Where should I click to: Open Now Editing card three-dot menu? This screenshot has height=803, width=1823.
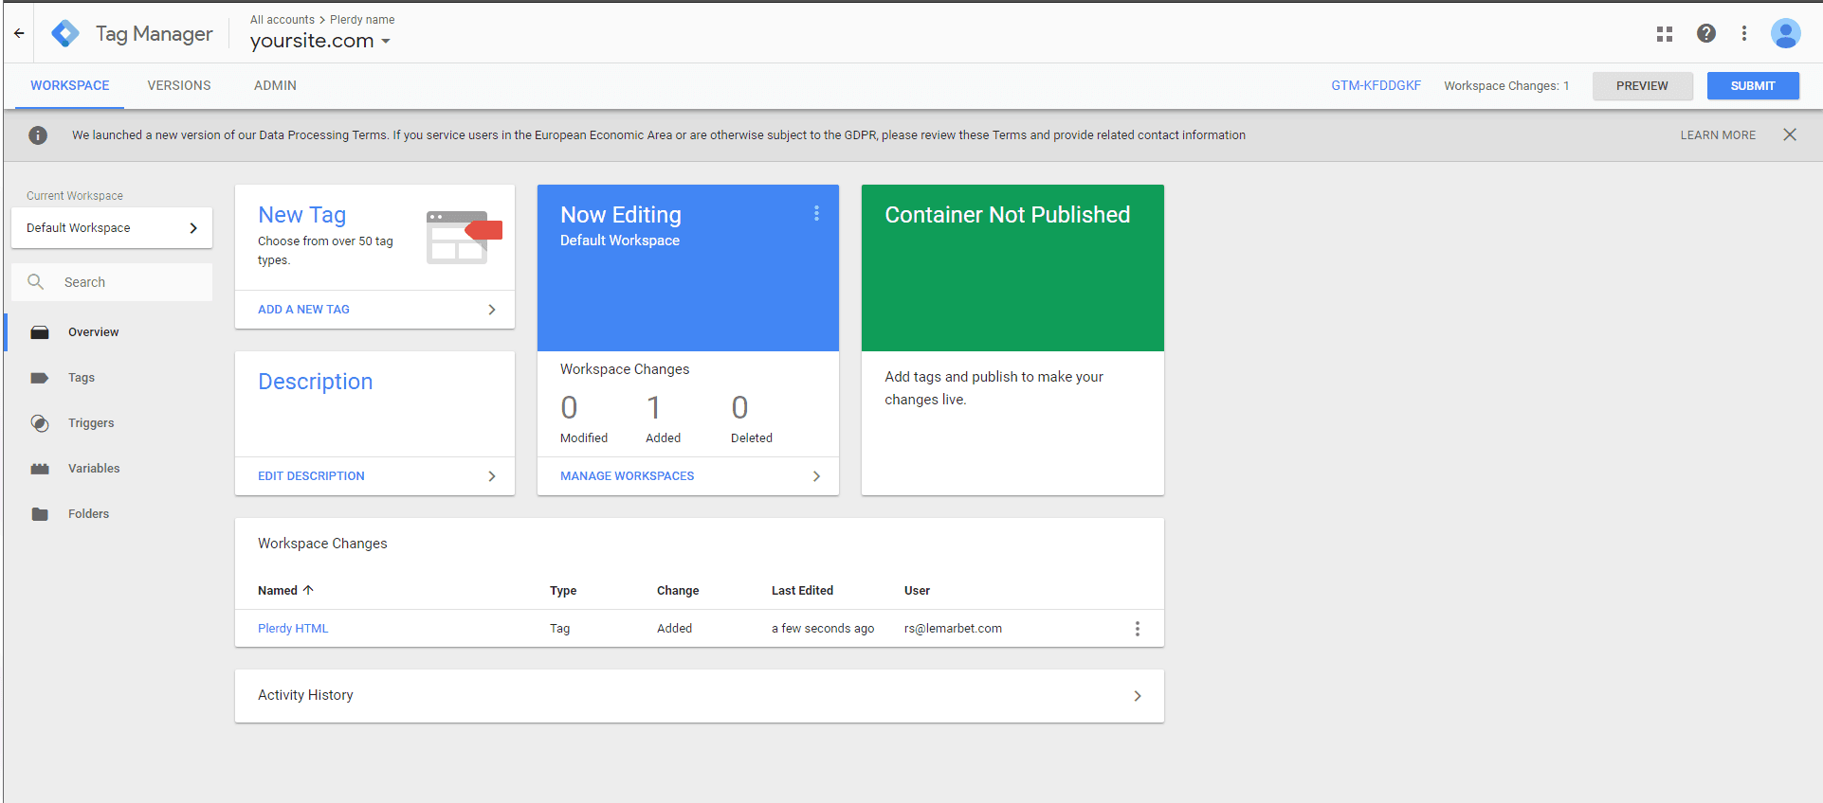tap(816, 214)
